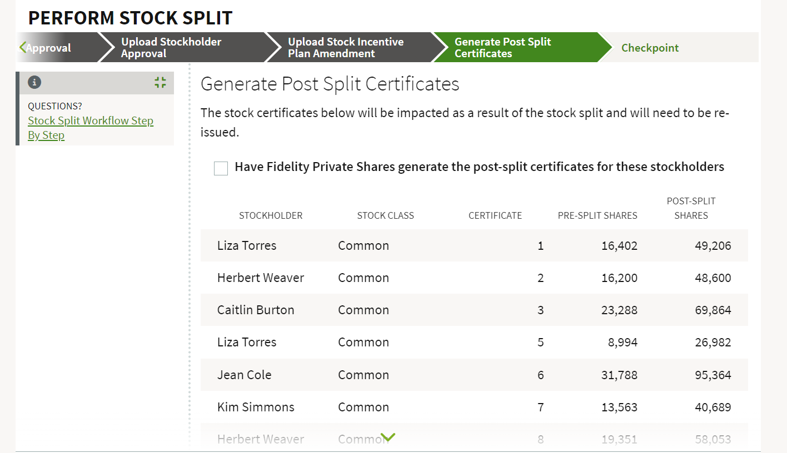Select Jean Cole row
The height and width of the screenshot is (453, 787).
474,375
